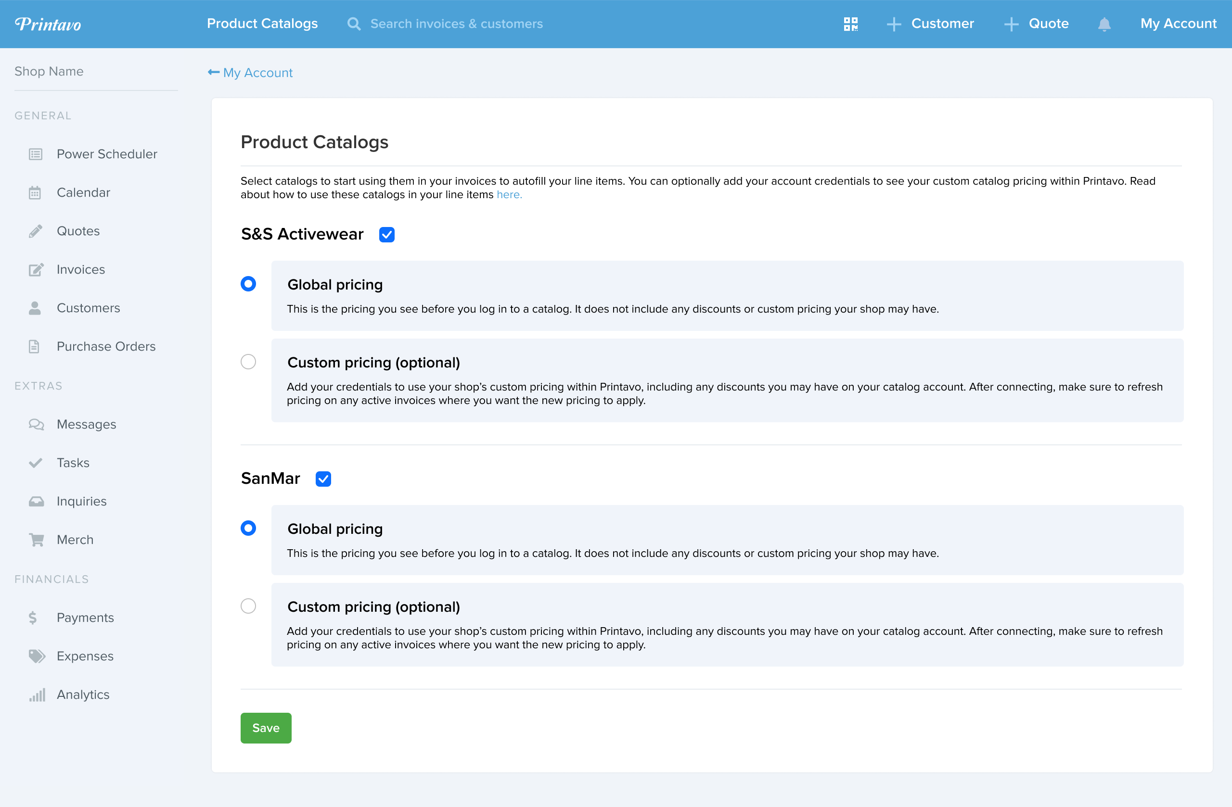The image size is (1232, 807).
Task: Click the Payments dollar icon
Action: pyautogui.click(x=33, y=618)
